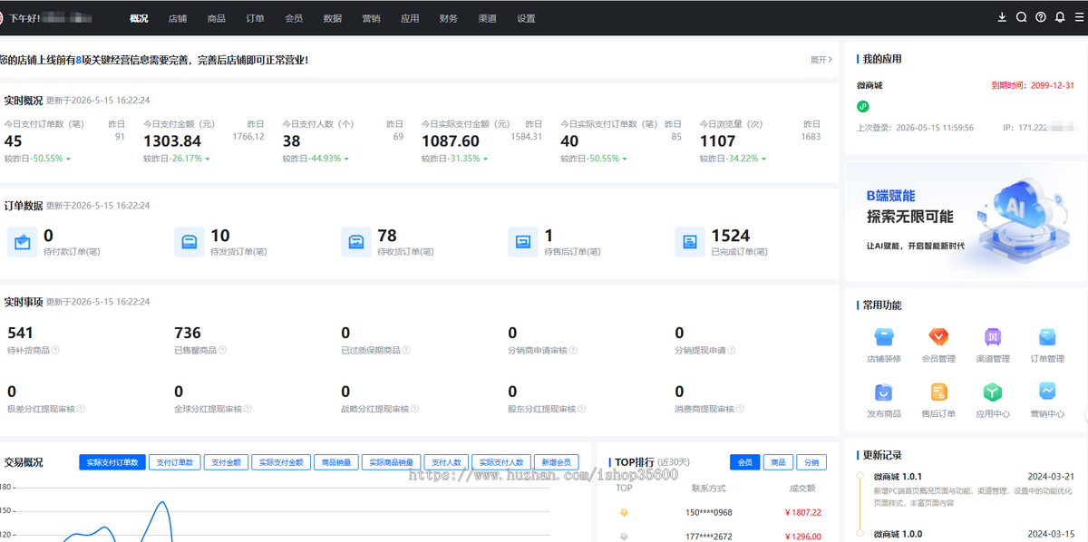Click the help icon beside 已售罄商品
This screenshot has width=1088, height=542.
coord(222,350)
